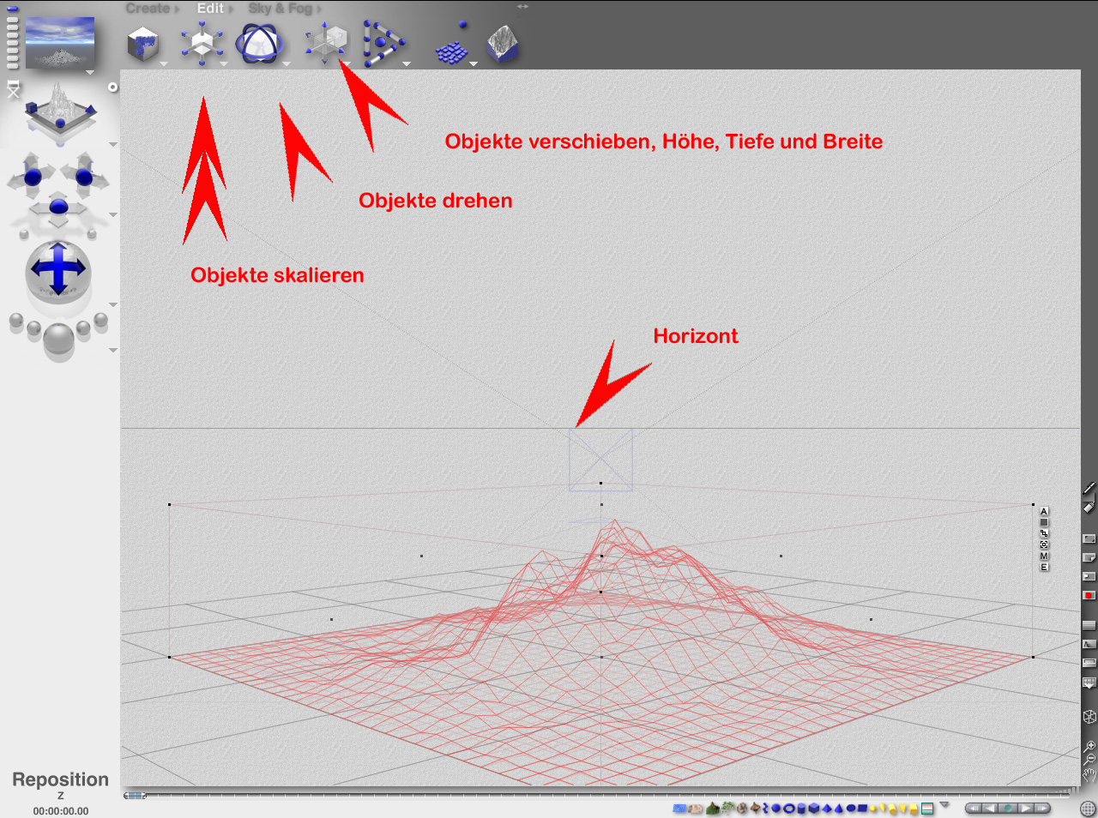The image size is (1098, 818).
Task: Open the Terrain editor icon
Action: click(x=503, y=44)
